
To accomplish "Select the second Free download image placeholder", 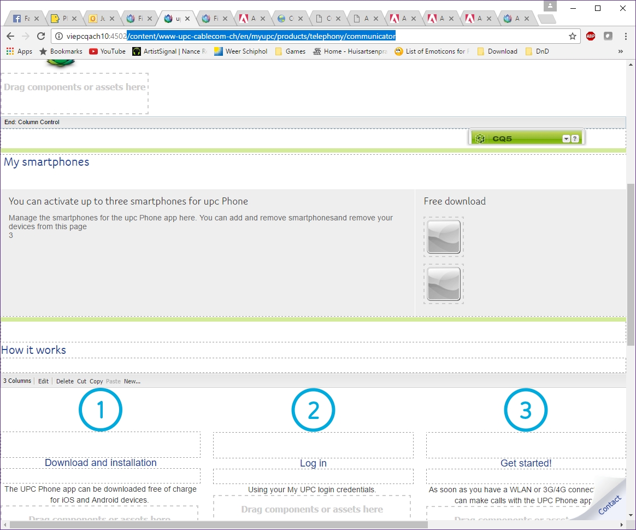I will click(444, 284).
